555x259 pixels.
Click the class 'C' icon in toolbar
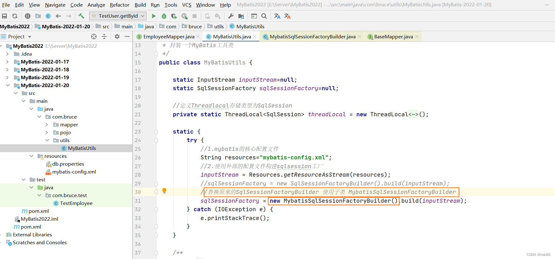click(x=48, y=16)
